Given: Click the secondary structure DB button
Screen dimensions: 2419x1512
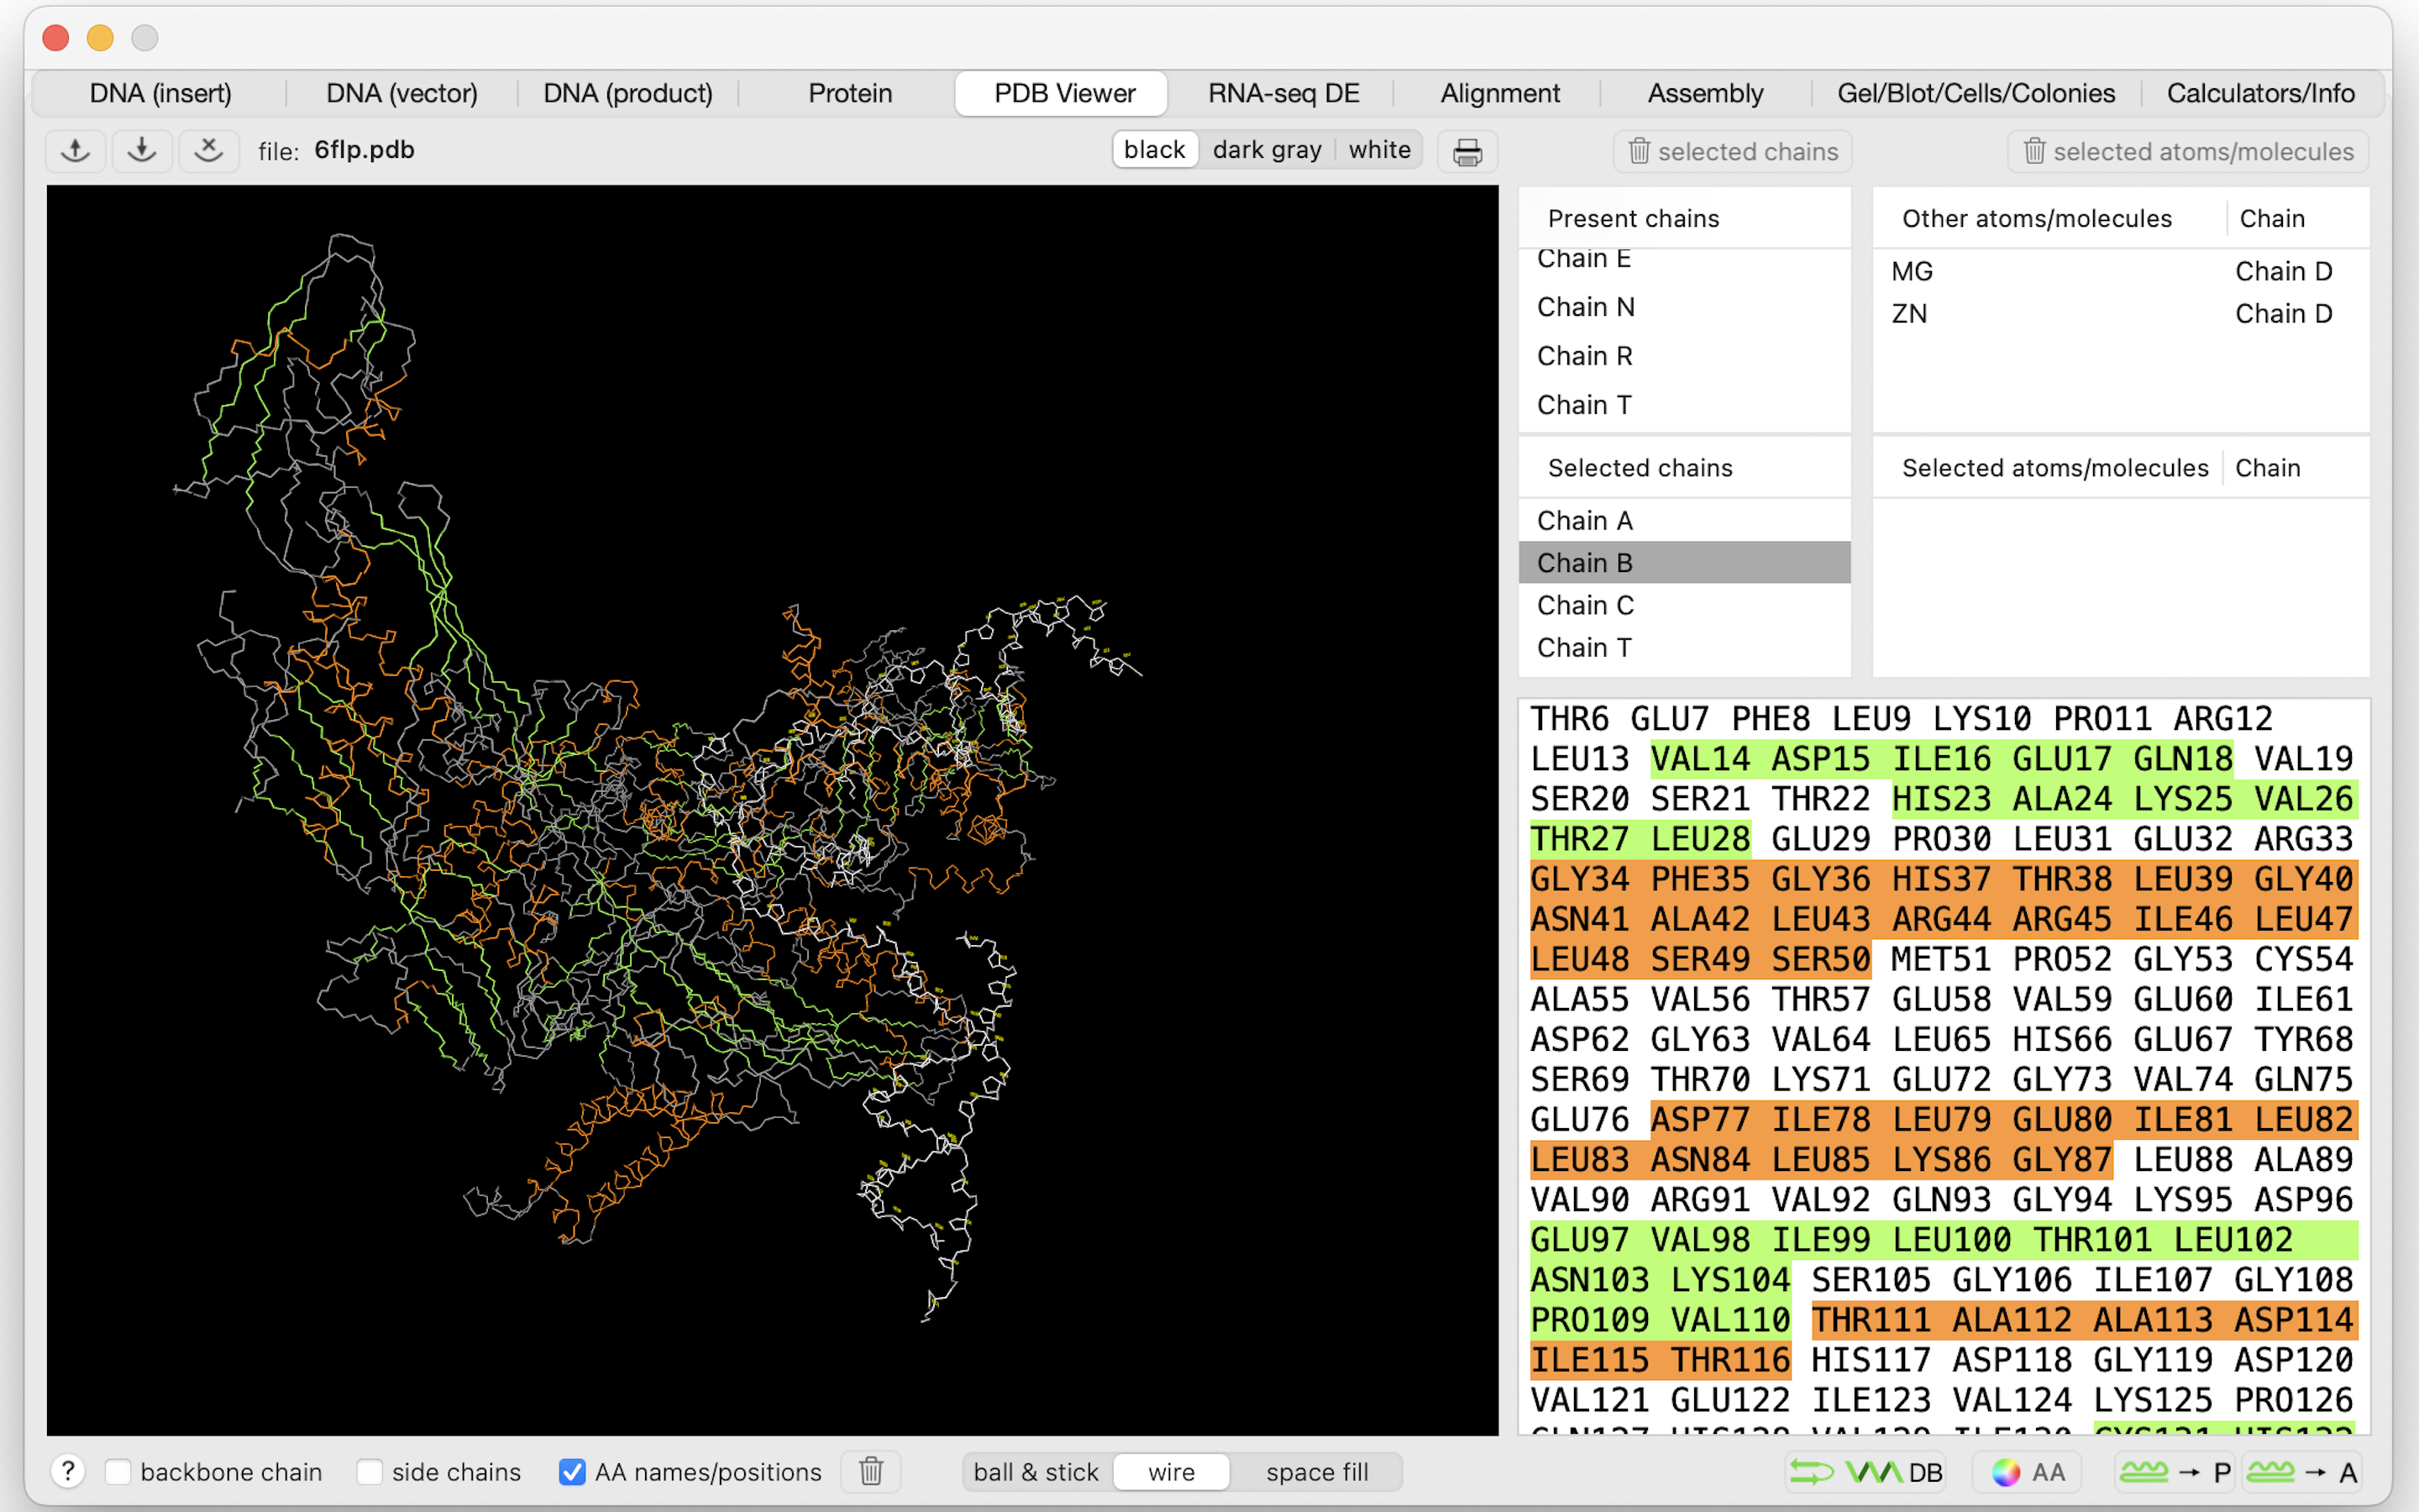Looking at the screenshot, I should coord(1865,1472).
